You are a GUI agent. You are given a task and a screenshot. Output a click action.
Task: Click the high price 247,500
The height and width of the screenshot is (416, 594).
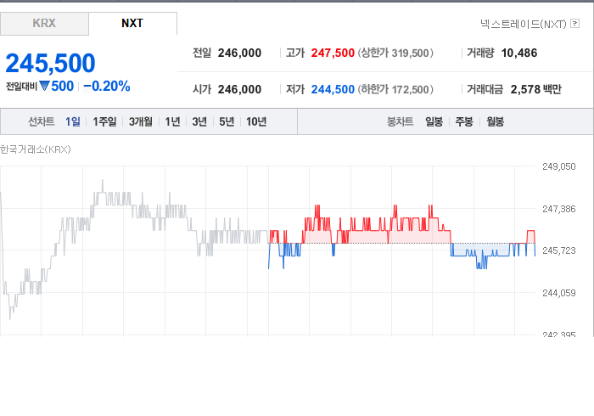[333, 53]
